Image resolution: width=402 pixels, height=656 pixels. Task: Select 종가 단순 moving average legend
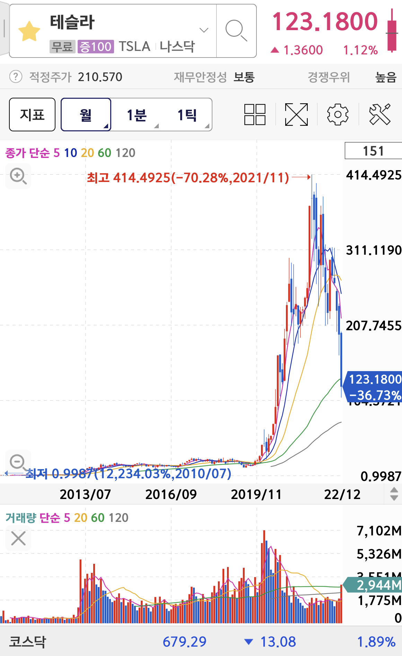(27, 153)
